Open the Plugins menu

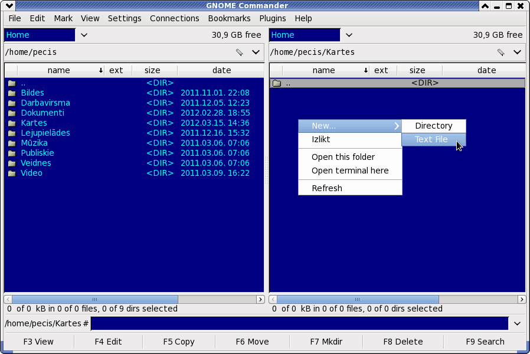(x=273, y=18)
